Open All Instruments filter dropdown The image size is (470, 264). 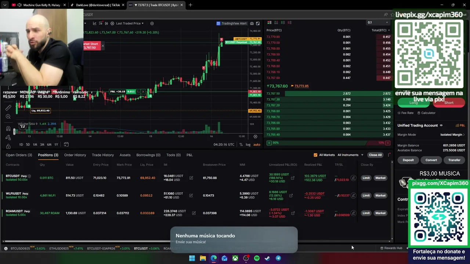click(x=350, y=155)
